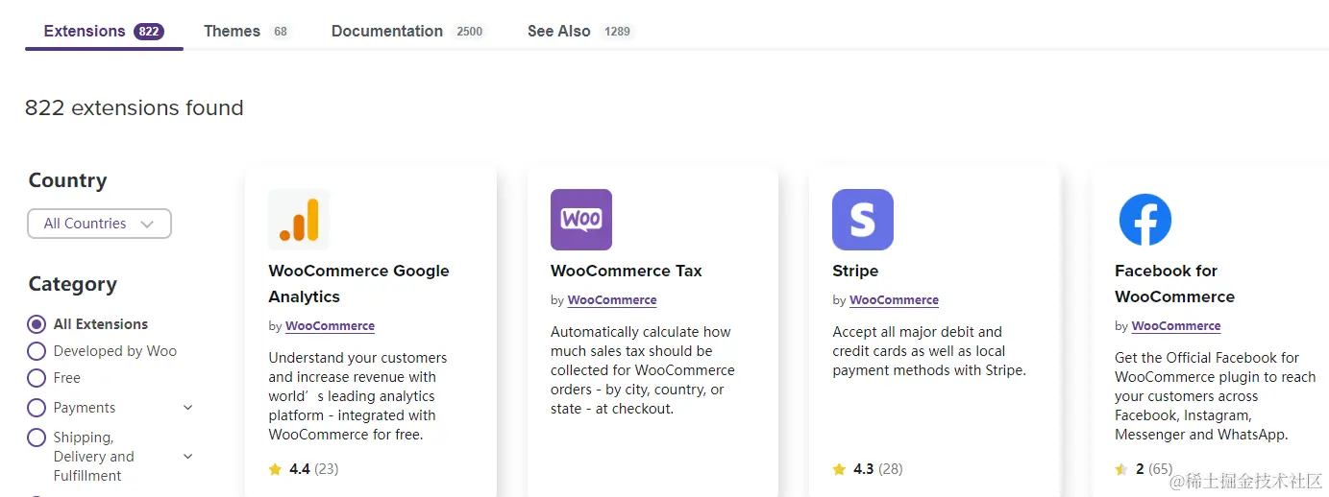Click the half-star icon beside rating 2
This screenshot has height=497, width=1329.
point(1121,469)
